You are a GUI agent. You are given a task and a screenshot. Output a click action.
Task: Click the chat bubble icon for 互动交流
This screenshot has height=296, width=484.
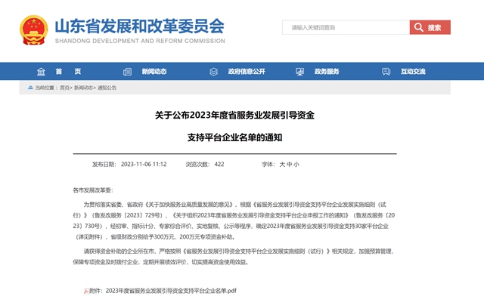[386, 72]
